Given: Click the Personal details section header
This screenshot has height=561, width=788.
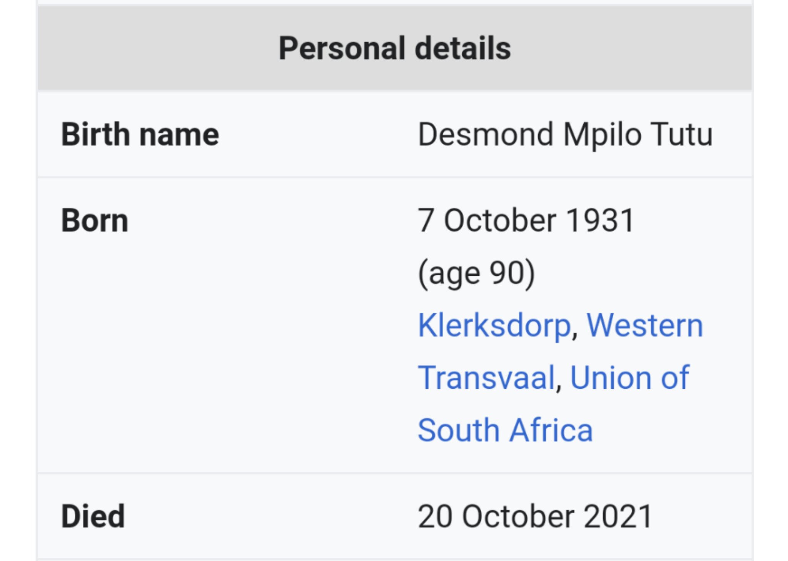Looking at the screenshot, I should [x=394, y=48].
